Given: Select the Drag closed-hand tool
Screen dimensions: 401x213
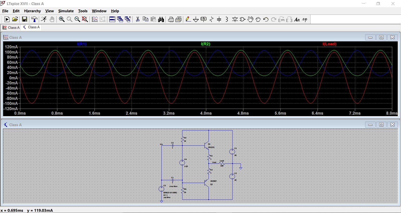Looking at the screenshot, I should [258, 19].
